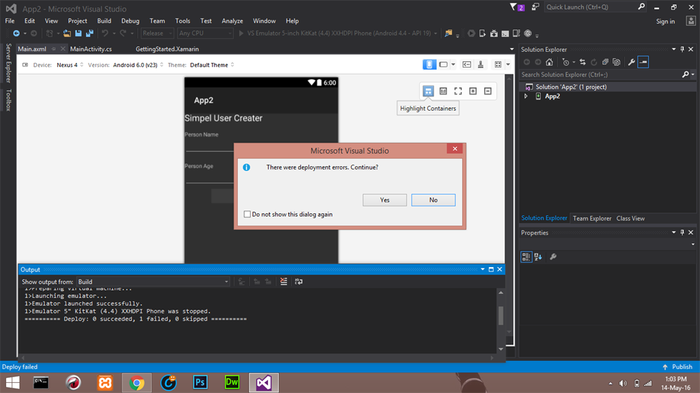Open the Any CPU platform dropdown
Screen dimensions: 700x393
(x=205, y=33)
